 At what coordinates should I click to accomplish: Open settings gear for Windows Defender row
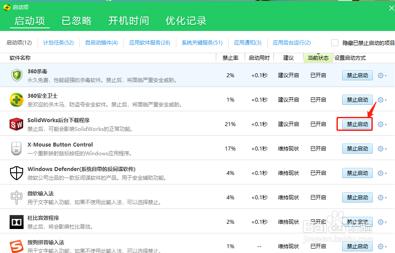(x=382, y=173)
